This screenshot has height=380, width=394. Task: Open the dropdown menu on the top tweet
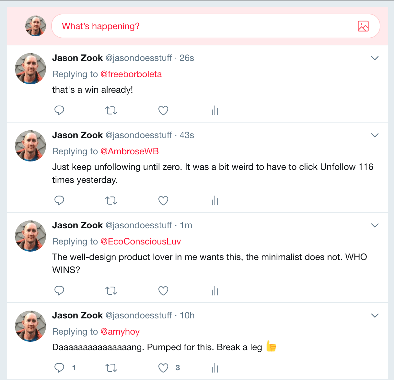(375, 58)
